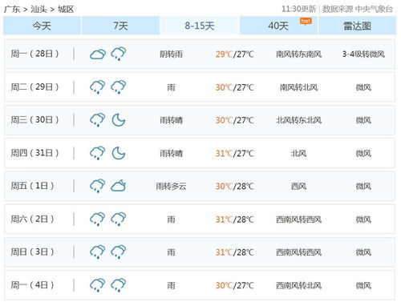The width and height of the screenshot is (401, 302).
Task: Click the 3-4级转微风 wind level
Action: (363, 54)
